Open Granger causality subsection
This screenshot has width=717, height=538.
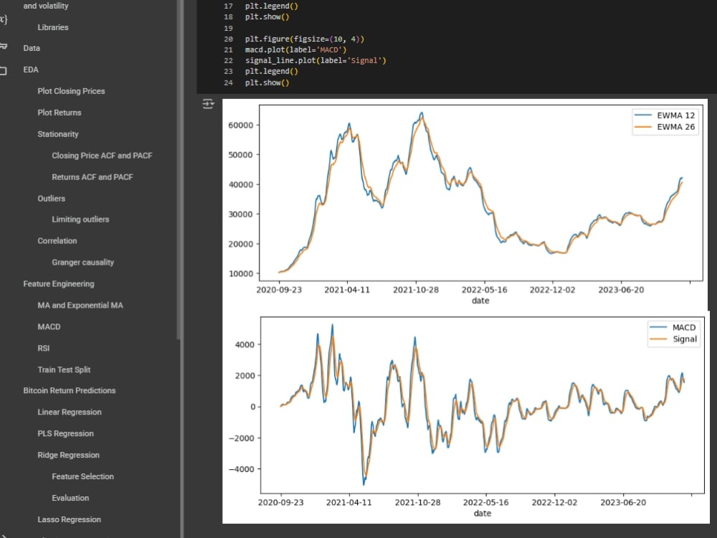pyautogui.click(x=82, y=262)
